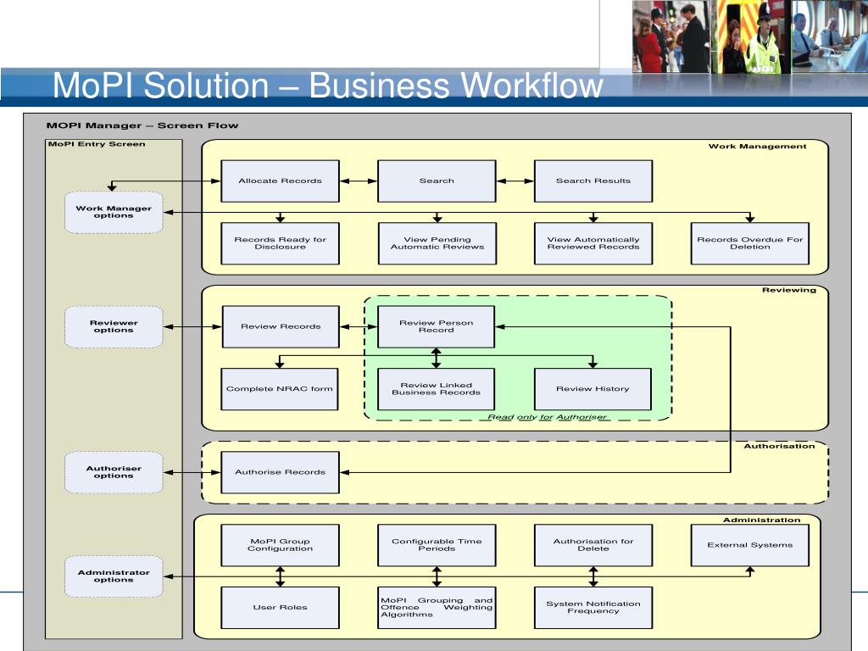This screenshot has width=868, height=651.
Task: Select the 'MoPI Entry Screen' label
Action: point(97,144)
